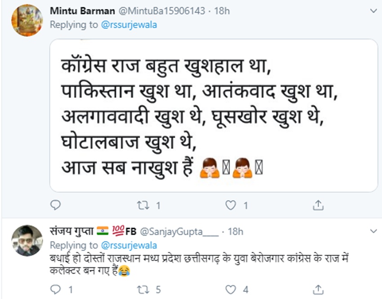Like Mintu Barman's tweet with the heart
This screenshot has height=299, width=382.
[231, 205]
